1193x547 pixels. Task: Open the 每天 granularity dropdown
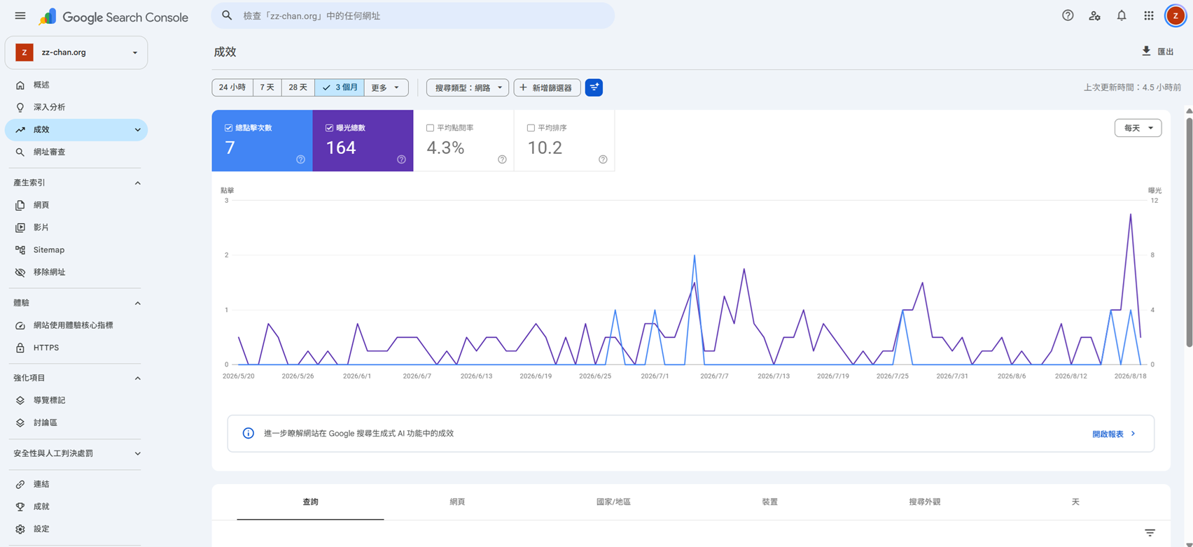pyautogui.click(x=1138, y=128)
